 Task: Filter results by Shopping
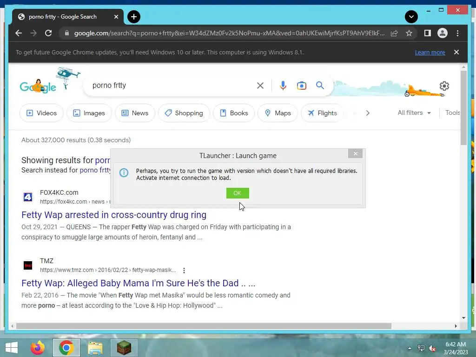pos(184,113)
